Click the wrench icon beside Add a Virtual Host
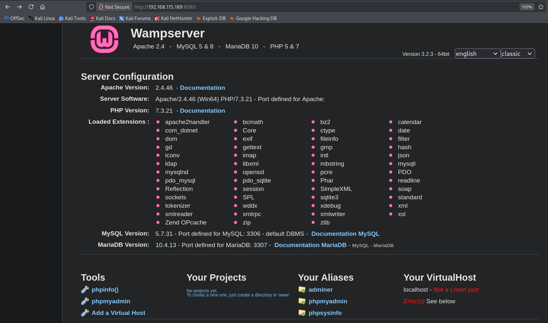The width and height of the screenshot is (548, 323). (85, 313)
